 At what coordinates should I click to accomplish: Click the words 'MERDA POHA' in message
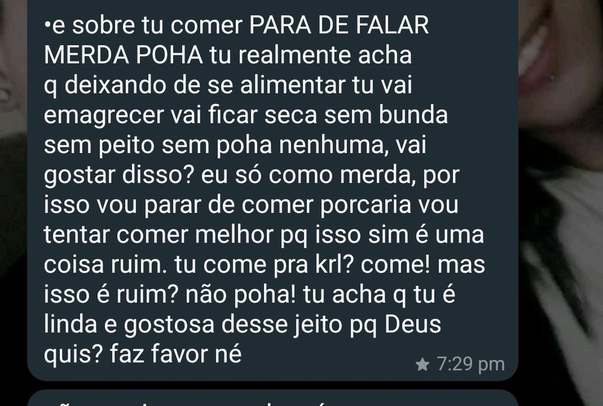tap(124, 55)
